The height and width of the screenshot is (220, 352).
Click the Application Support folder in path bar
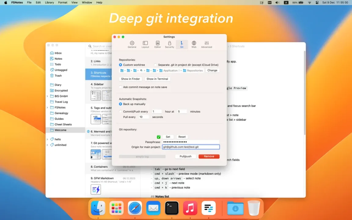pyautogui.click(x=170, y=71)
